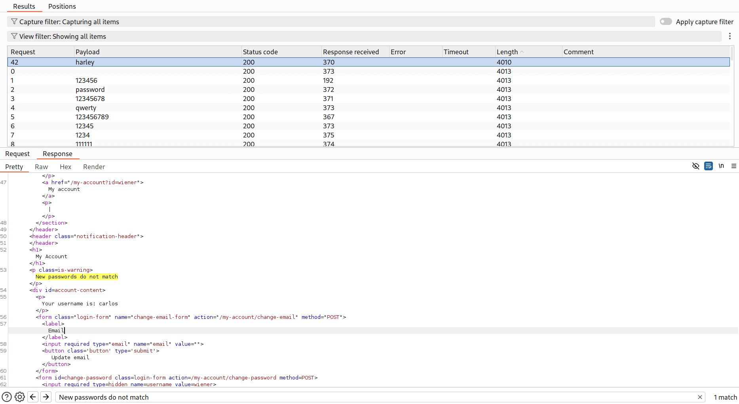Go to next search match with right arrow
Viewport: 739px width, 404px height.
tap(46, 396)
